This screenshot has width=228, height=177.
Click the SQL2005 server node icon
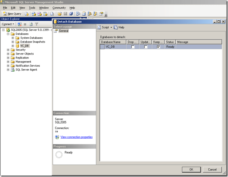coord(8,30)
